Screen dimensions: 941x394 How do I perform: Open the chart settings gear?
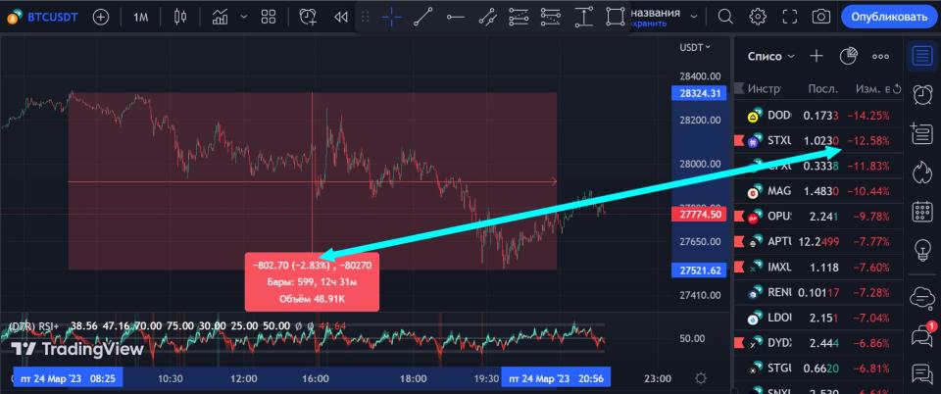coord(758,17)
